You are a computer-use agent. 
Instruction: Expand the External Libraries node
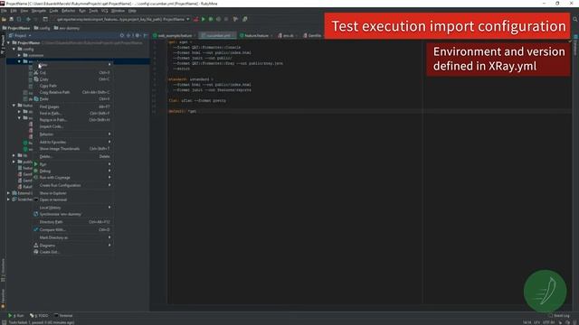coord(8,193)
